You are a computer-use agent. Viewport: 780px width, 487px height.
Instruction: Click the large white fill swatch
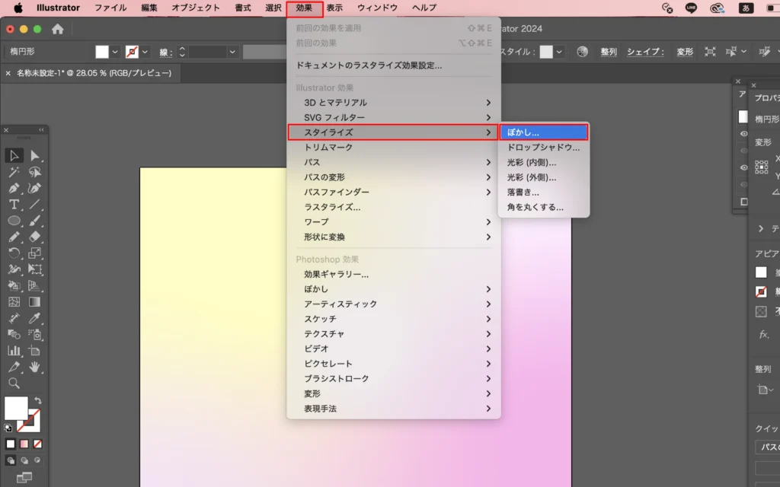16,408
